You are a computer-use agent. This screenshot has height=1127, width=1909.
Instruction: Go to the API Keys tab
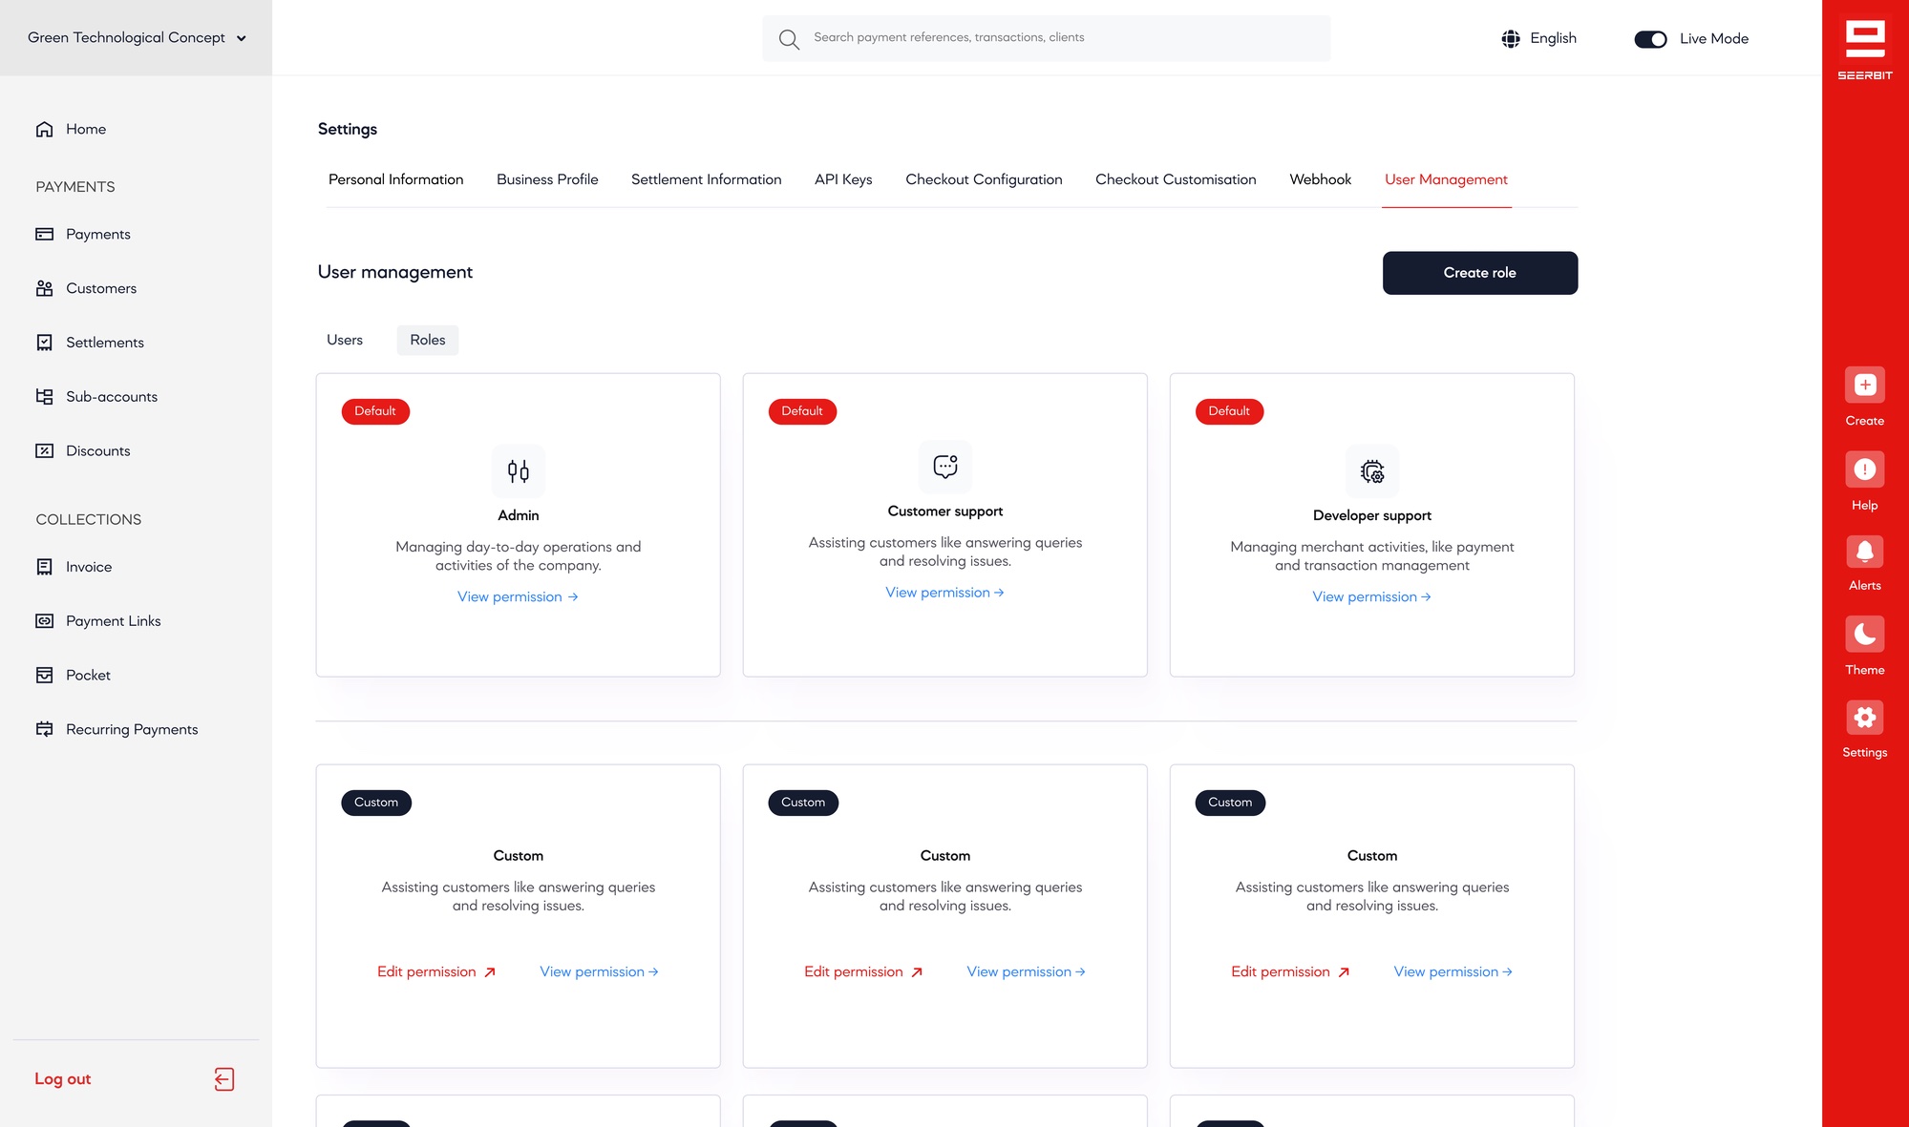843,179
